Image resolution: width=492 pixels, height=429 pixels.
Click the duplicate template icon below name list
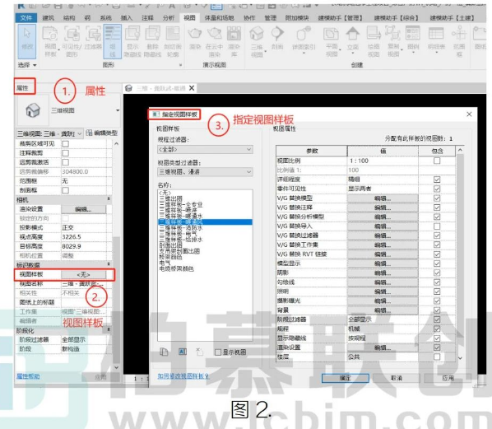click(164, 352)
